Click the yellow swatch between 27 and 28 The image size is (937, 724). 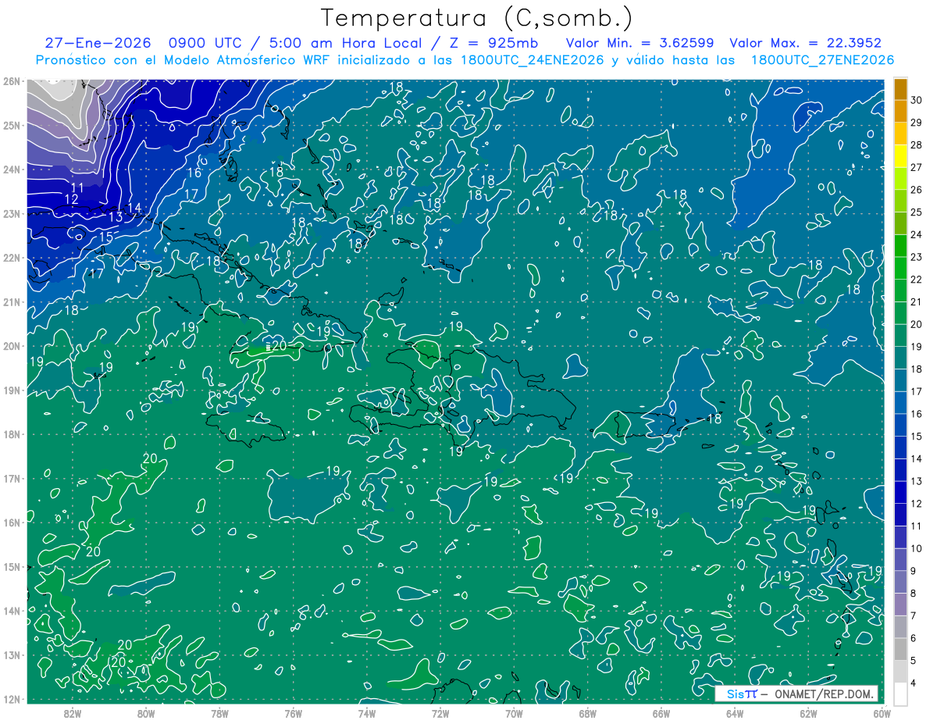[x=901, y=156]
